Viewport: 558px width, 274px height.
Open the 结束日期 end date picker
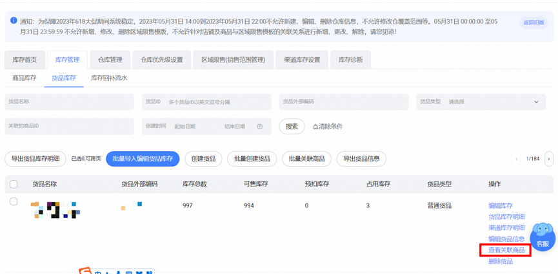click(x=235, y=127)
